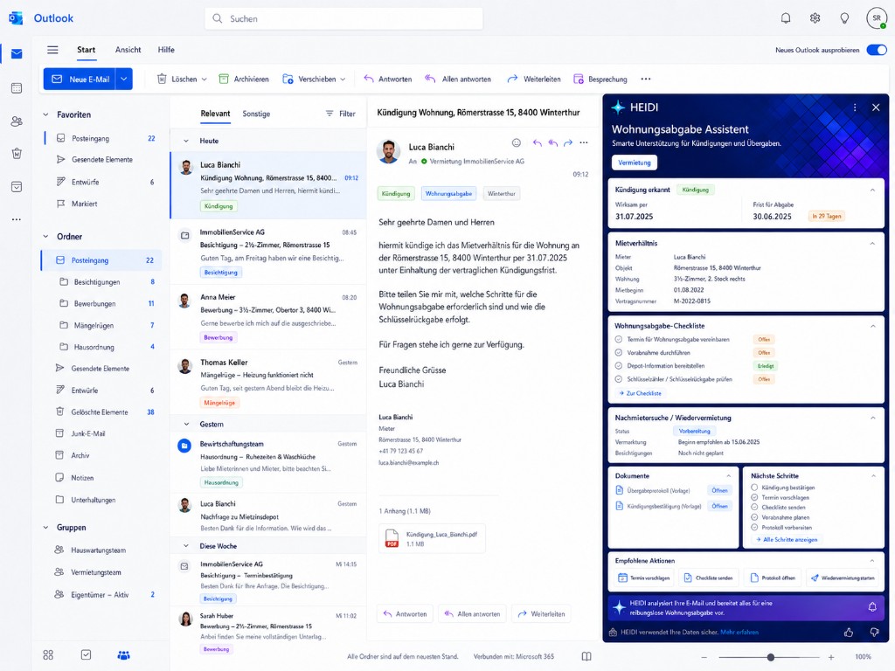Click Antworten in the top toolbar
The image size is (895, 671).
point(387,79)
